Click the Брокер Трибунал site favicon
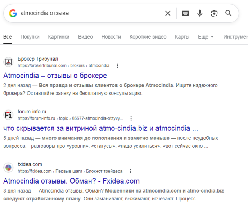 point(8,62)
